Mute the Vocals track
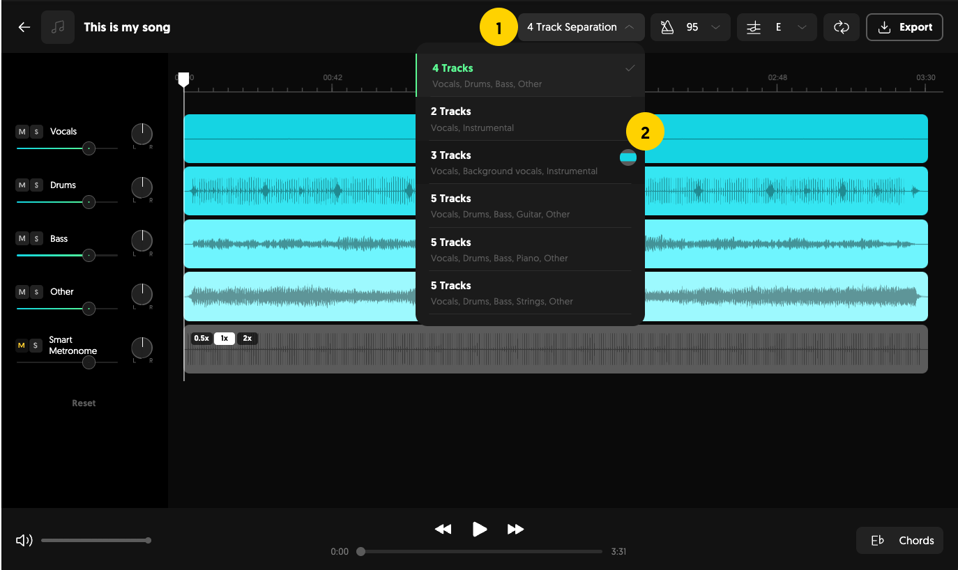Viewport: 958px width, 570px height. tap(22, 132)
